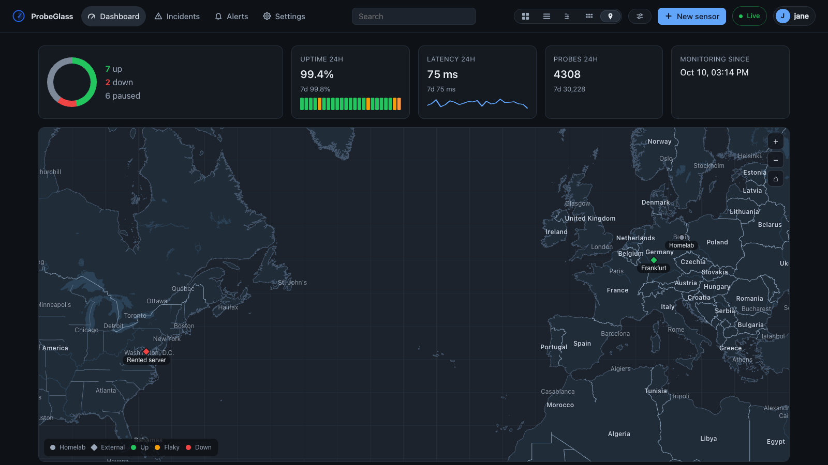Go to the Incidents tab
Image resolution: width=828 pixels, height=465 pixels.
177,17
